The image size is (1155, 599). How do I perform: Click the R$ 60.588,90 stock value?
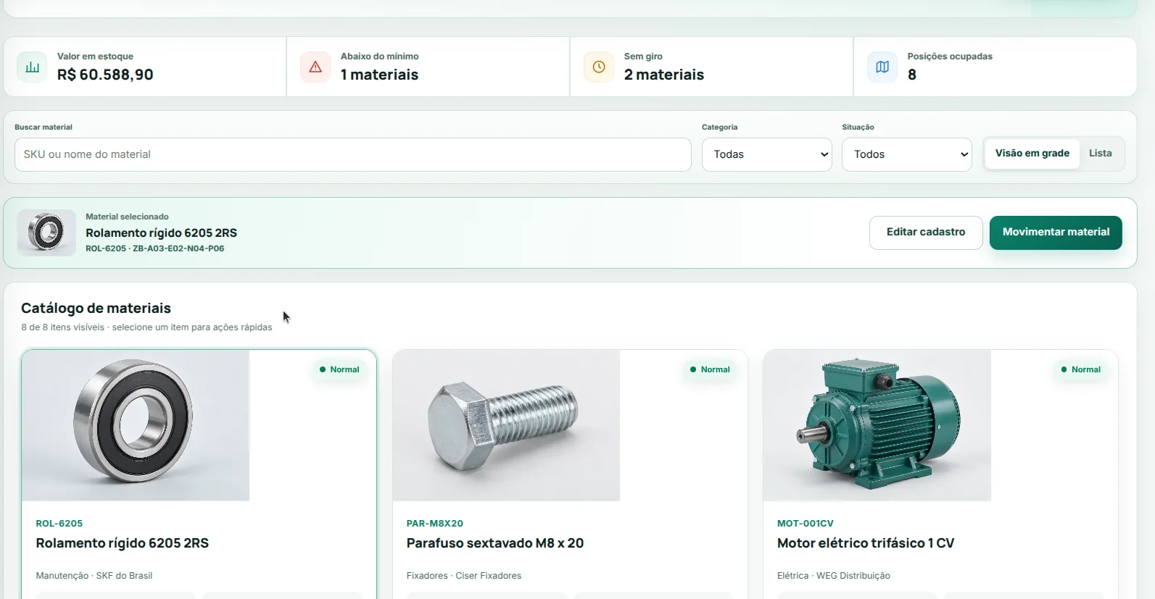coord(105,75)
